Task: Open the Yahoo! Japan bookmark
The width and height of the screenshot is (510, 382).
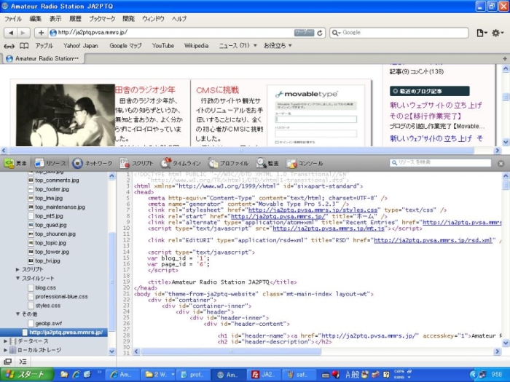Action: [80, 46]
